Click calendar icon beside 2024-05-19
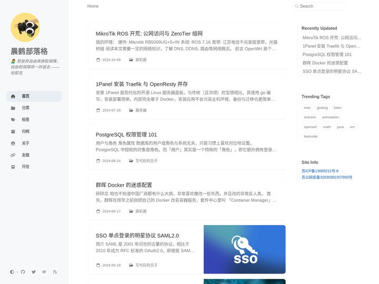Viewport: 379px width, 284px height. (98, 265)
